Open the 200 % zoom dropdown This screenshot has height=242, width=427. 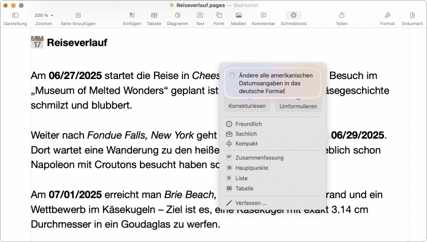pos(44,15)
